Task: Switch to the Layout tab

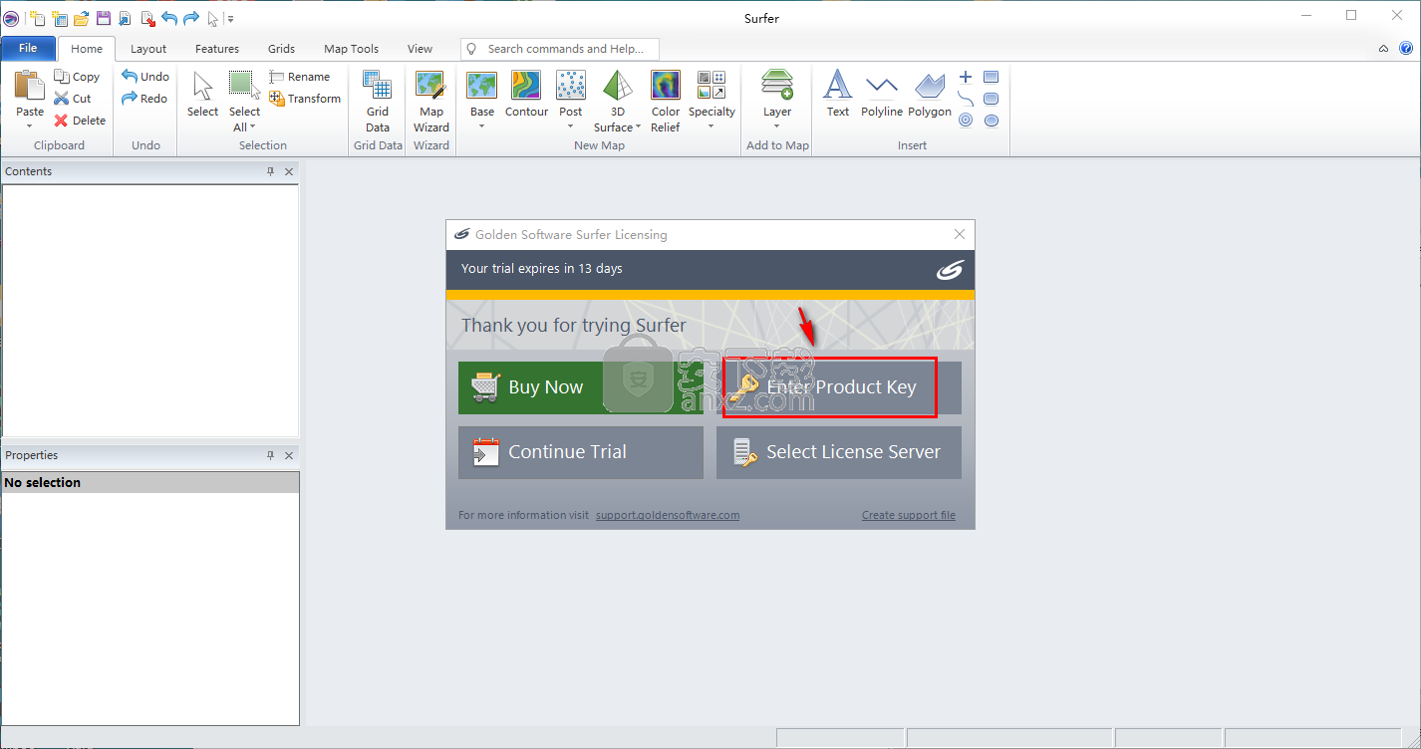Action: click(148, 49)
